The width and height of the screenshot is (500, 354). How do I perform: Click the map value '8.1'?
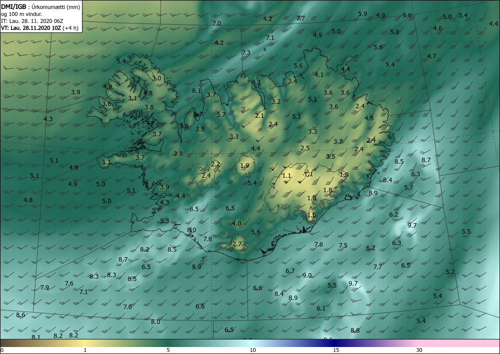click(x=36, y=337)
